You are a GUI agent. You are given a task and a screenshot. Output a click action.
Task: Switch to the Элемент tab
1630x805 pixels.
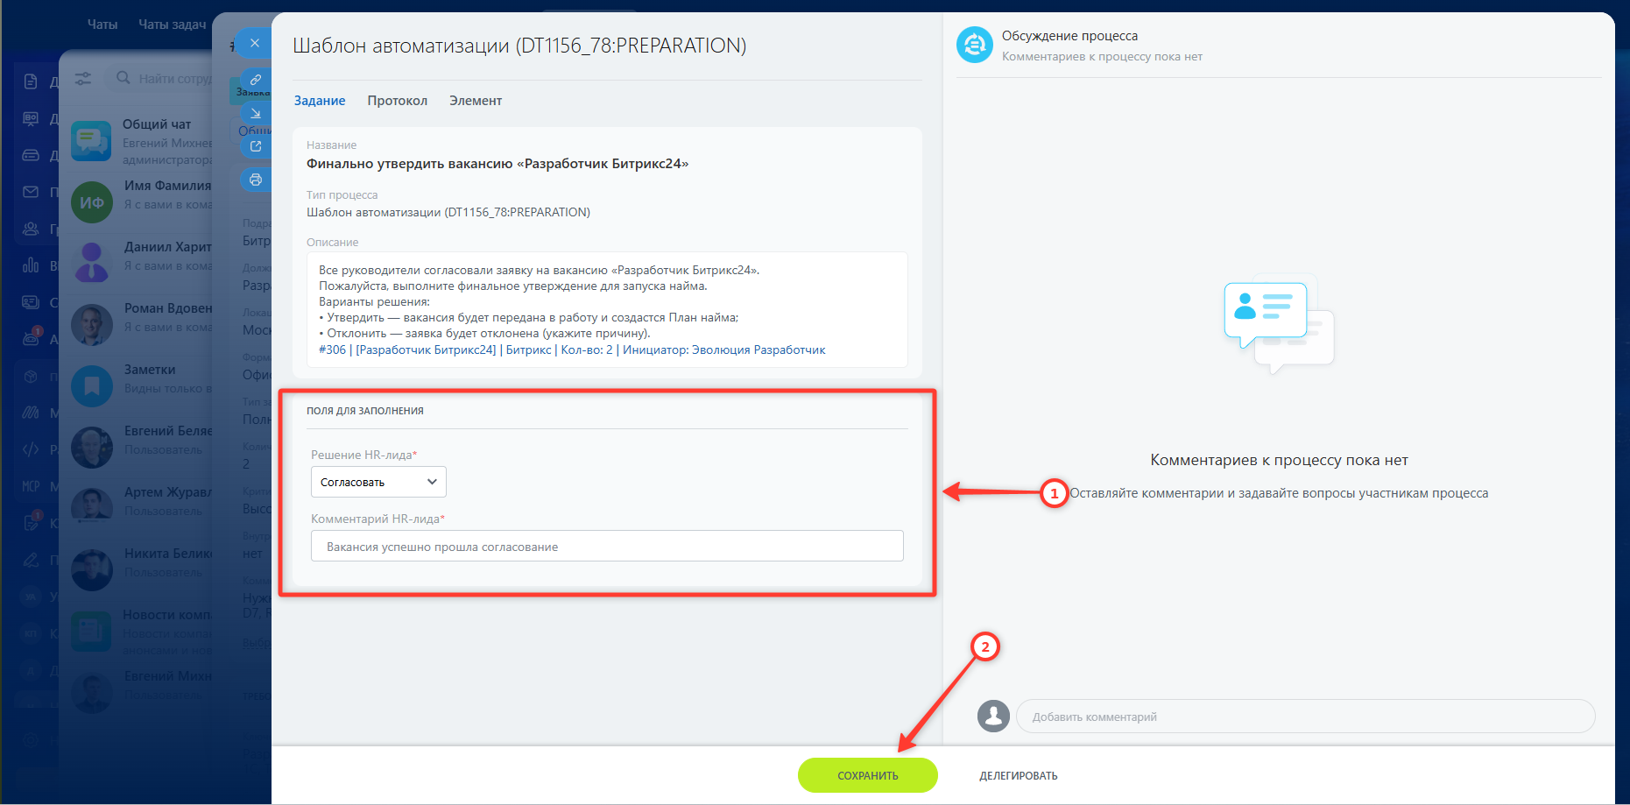(x=476, y=101)
